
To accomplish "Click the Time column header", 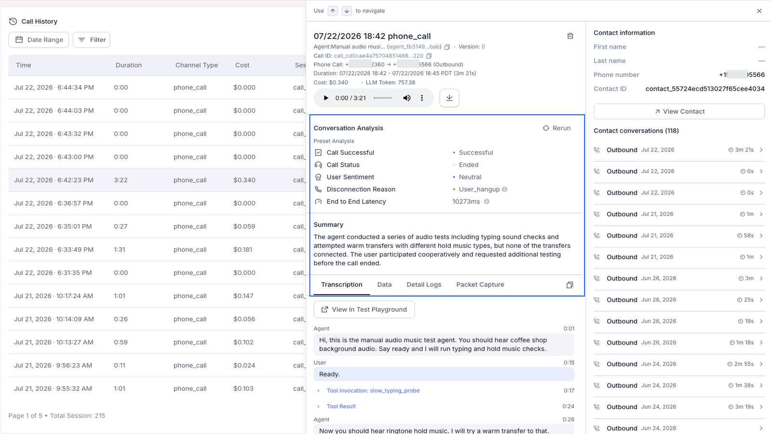I will (24, 65).
